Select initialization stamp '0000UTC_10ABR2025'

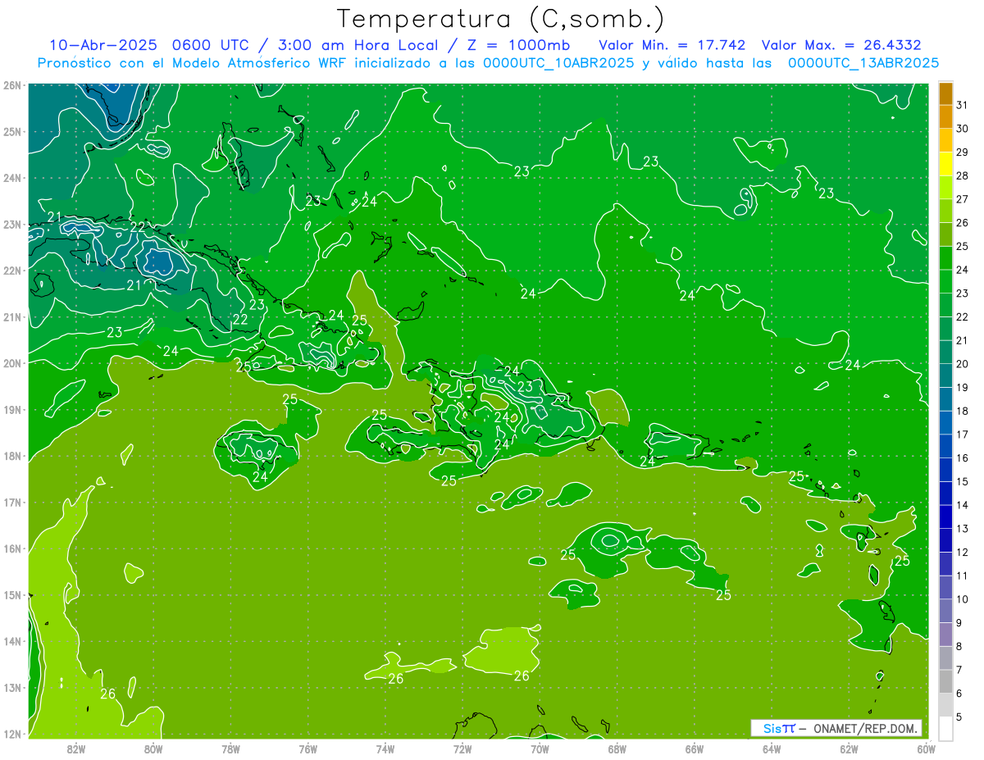[x=558, y=63]
